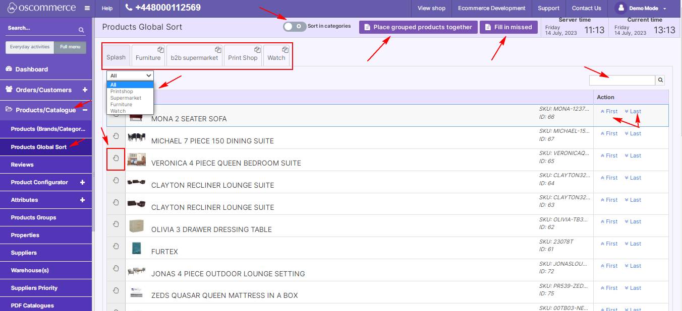Image resolution: width=682 pixels, height=311 pixels.
Task: Click drag handle for Veronica 4 Piece Queen Bedroom Suite
Action: 116,158
